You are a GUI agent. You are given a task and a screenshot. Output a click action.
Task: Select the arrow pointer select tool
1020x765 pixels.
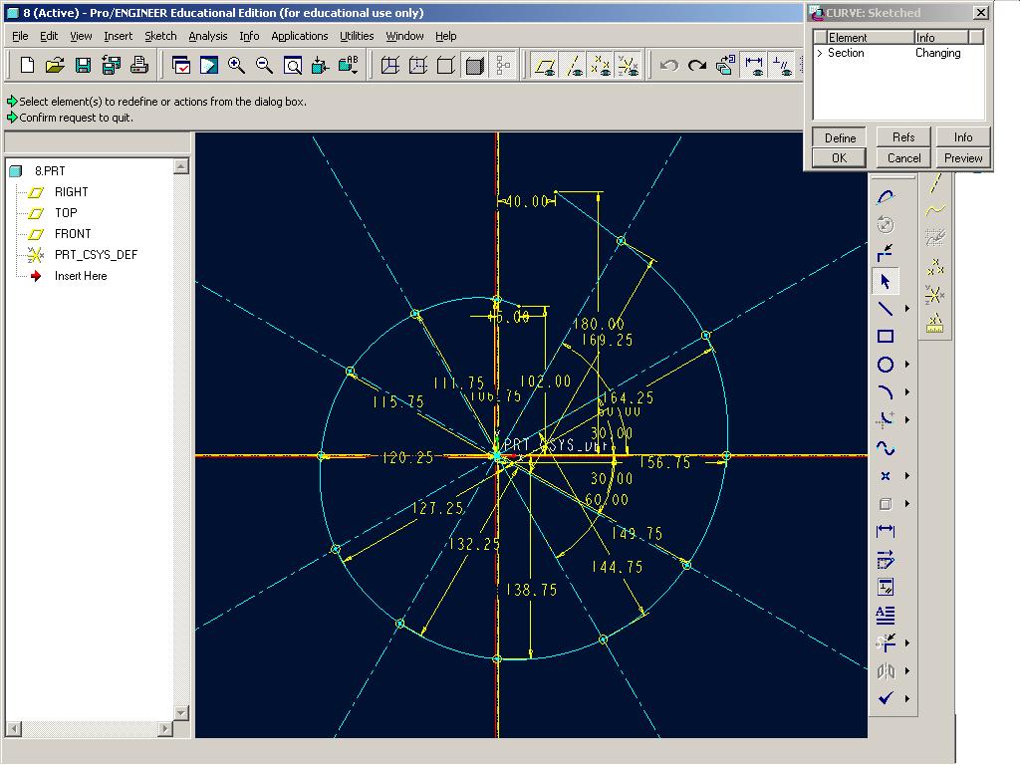pos(886,281)
